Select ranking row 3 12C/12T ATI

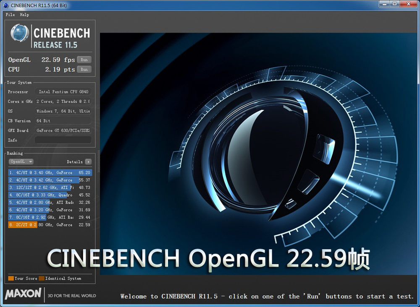(x=50, y=187)
